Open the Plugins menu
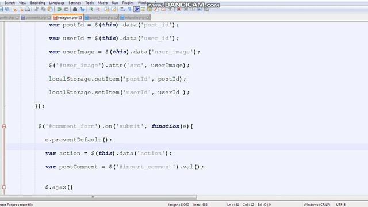Image resolution: width=368 pixels, height=207 pixels. 128,3
